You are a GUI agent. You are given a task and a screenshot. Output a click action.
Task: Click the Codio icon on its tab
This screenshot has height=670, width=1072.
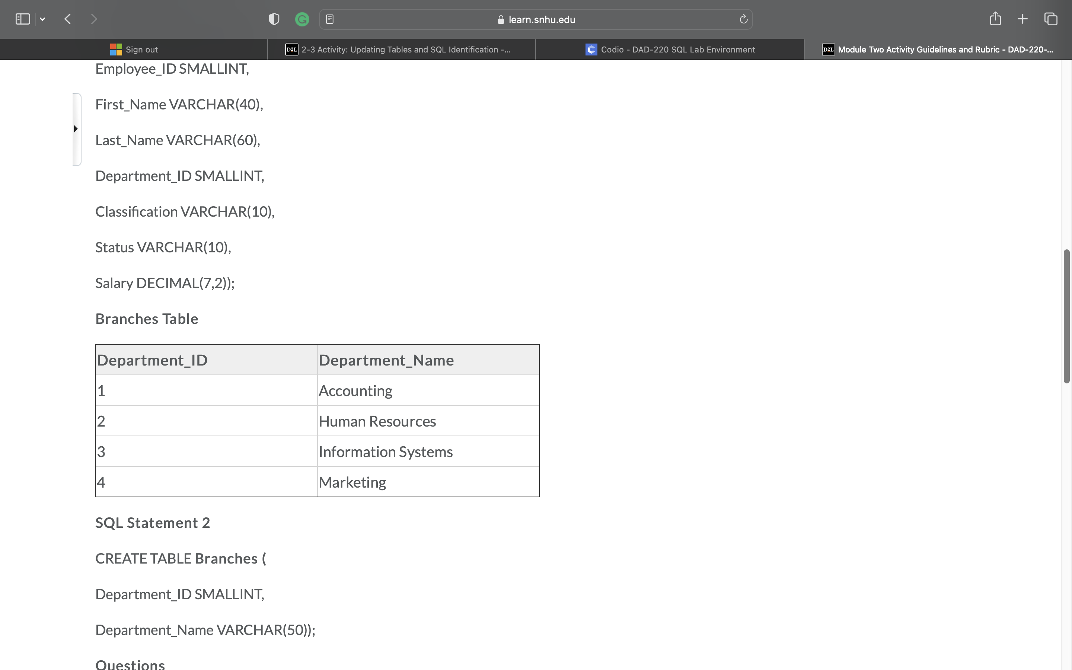[x=590, y=49]
